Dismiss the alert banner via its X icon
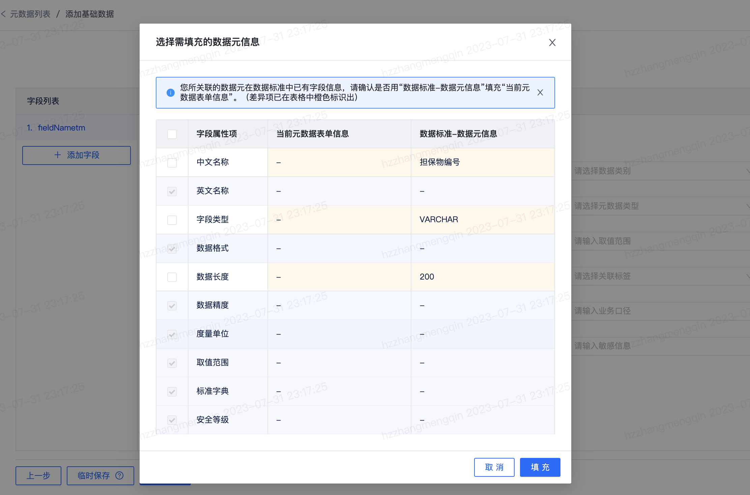Image resolution: width=750 pixels, height=495 pixels. click(540, 92)
